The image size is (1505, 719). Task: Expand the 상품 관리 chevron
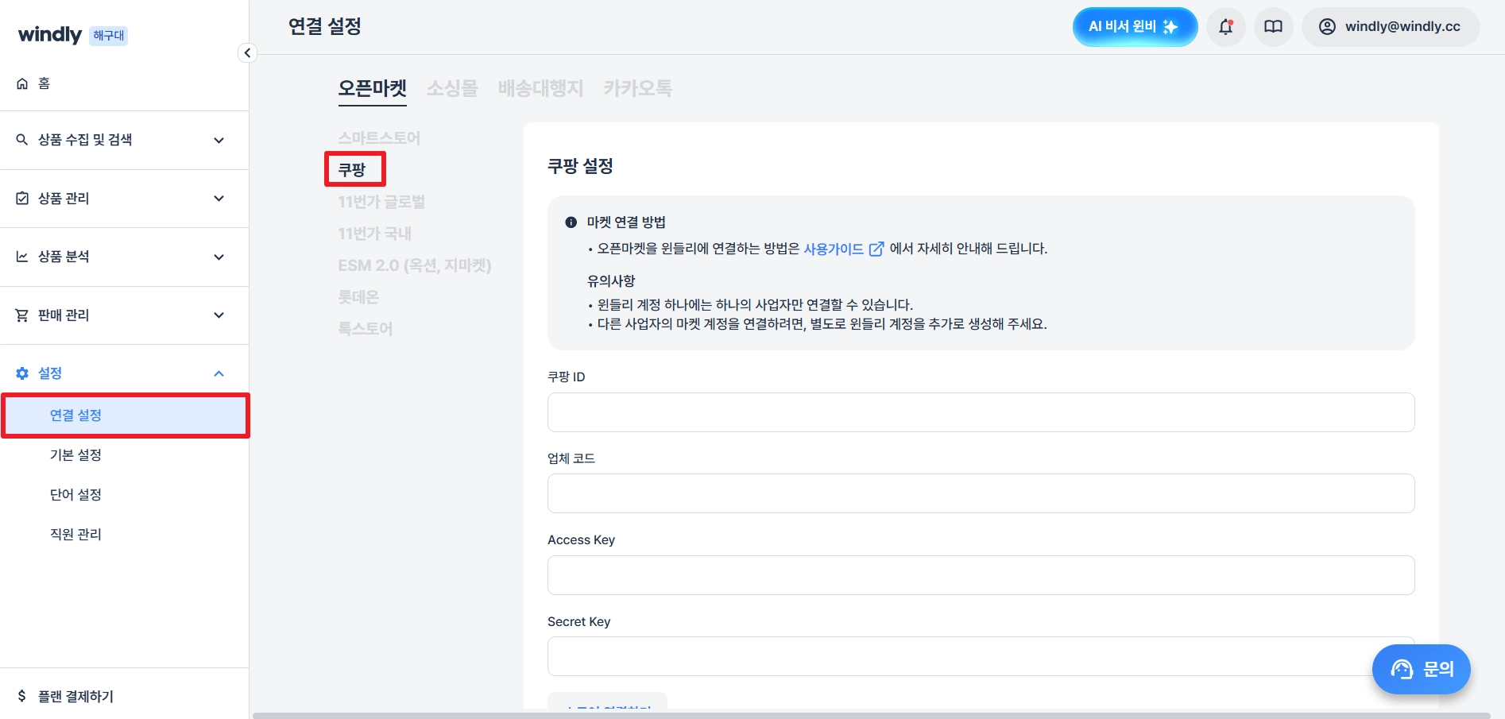tap(219, 199)
